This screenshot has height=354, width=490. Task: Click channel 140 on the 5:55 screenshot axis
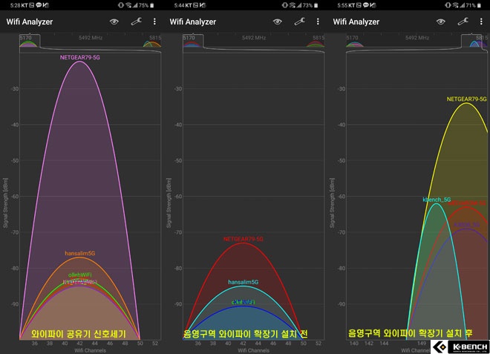point(353,344)
